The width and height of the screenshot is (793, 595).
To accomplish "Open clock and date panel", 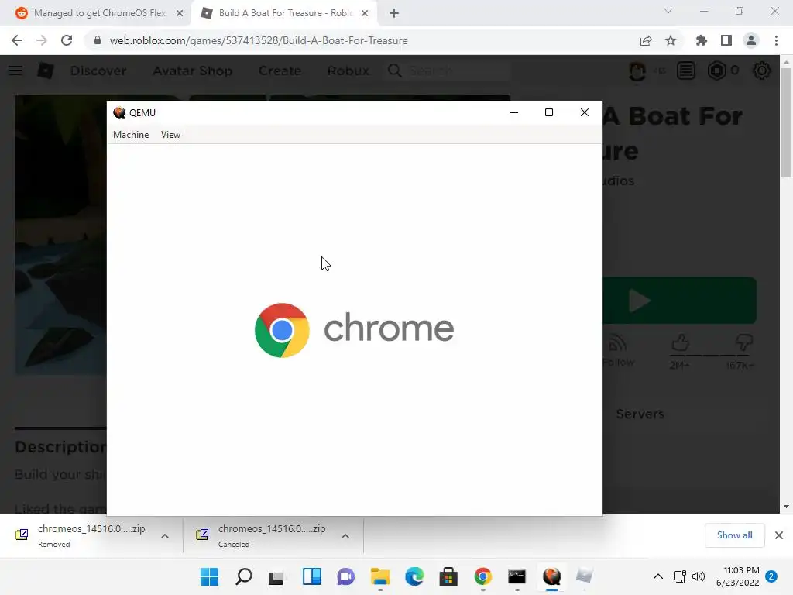I will point(737,576).
